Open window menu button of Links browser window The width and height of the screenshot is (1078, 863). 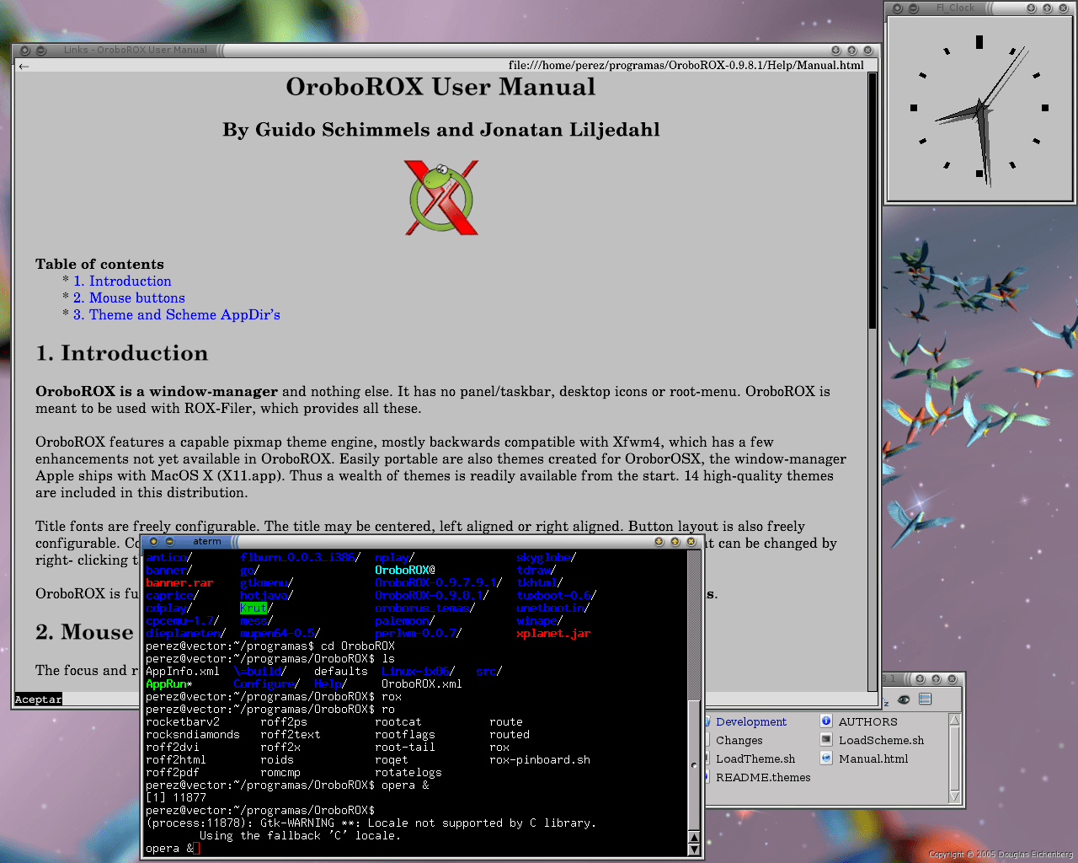point(25,51)
